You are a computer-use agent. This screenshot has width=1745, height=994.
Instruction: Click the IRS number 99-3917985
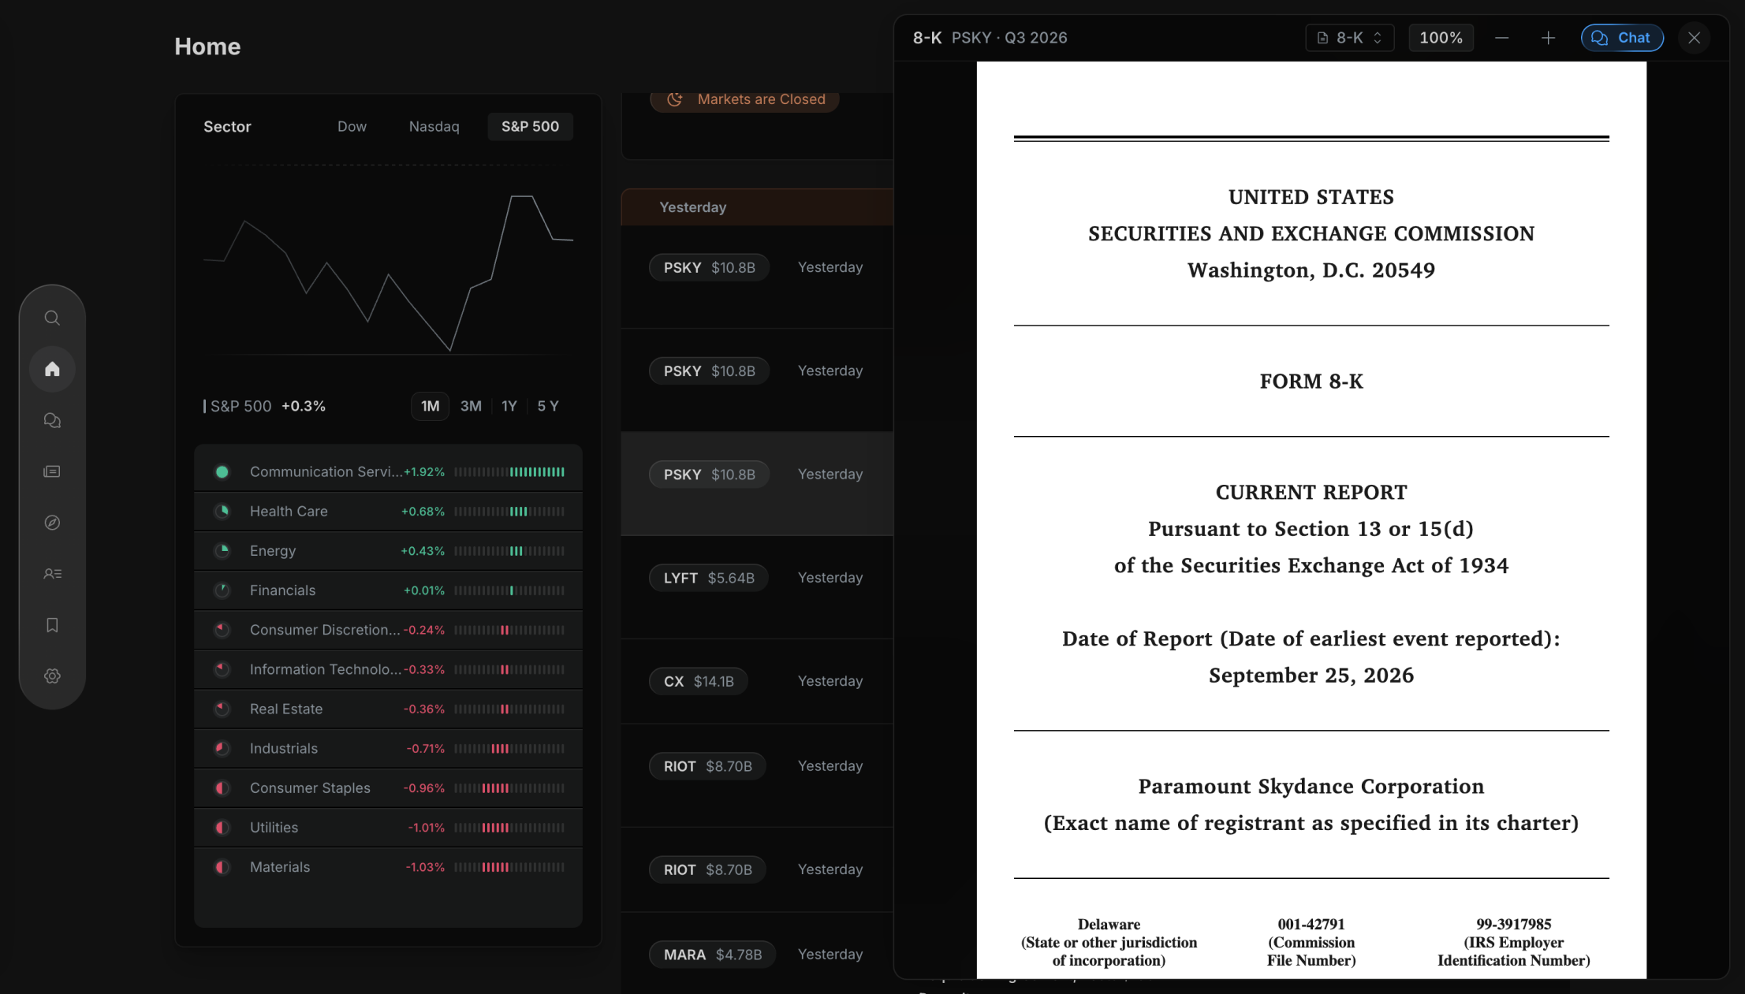(x=1513, y=924)
